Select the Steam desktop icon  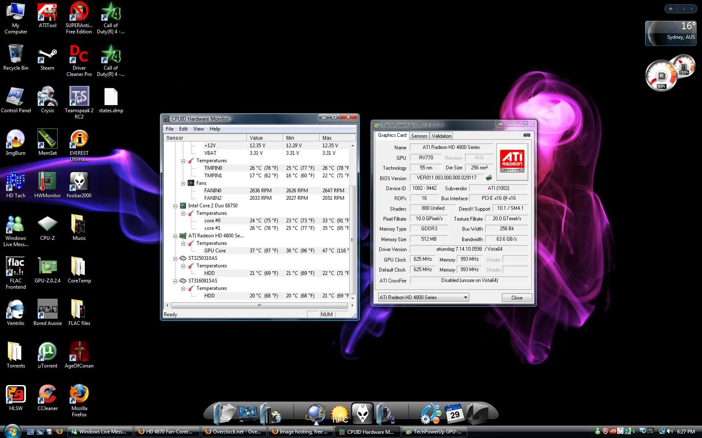[47, 58]
